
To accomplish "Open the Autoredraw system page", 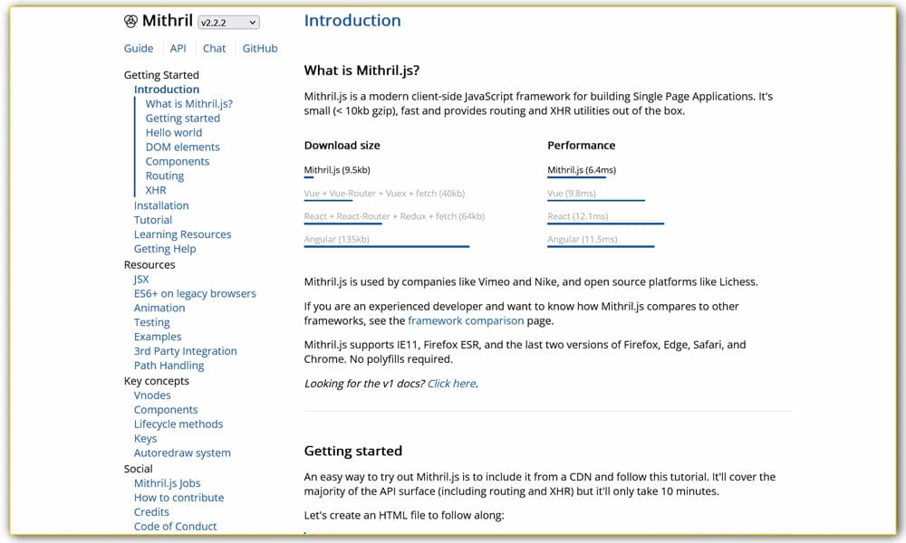I will tap(182, 452).
